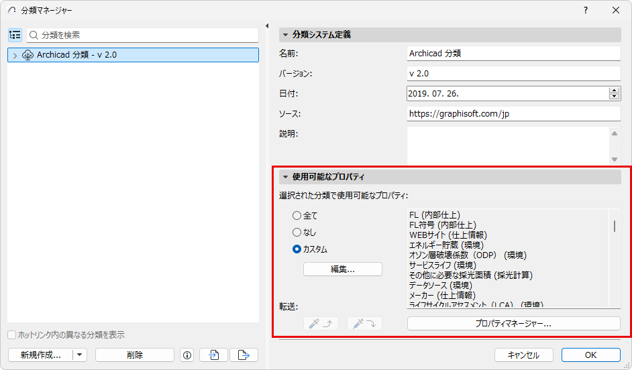
Task: Select サービスライフ (環境) in the list
Action: (443, 265)
